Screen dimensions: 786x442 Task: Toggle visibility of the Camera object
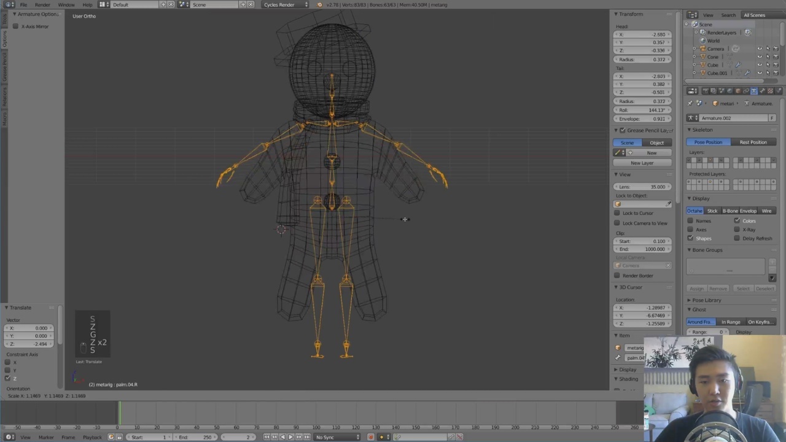click(760, 48)
